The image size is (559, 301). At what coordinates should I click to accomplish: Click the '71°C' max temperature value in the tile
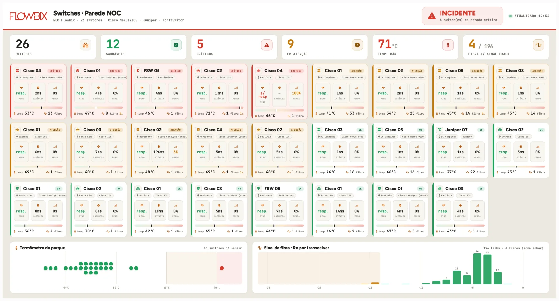click(x=387, y=44)
